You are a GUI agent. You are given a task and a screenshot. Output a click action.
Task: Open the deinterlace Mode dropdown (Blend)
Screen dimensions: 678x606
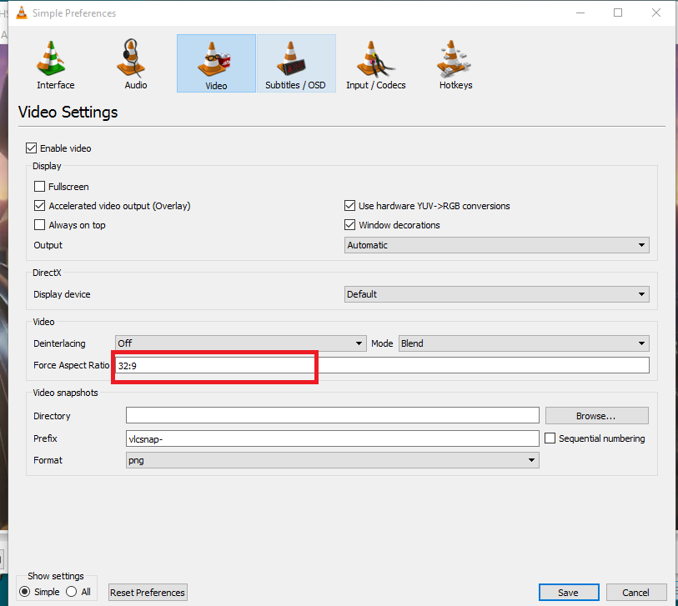click(x=524, y=343)
